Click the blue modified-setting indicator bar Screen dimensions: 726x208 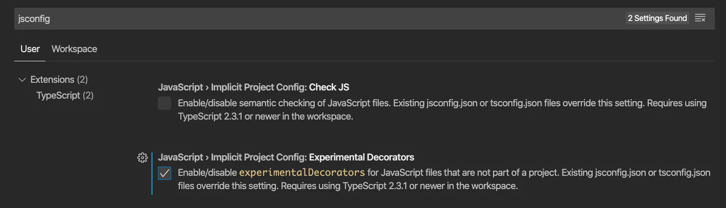tap(152, 173)
